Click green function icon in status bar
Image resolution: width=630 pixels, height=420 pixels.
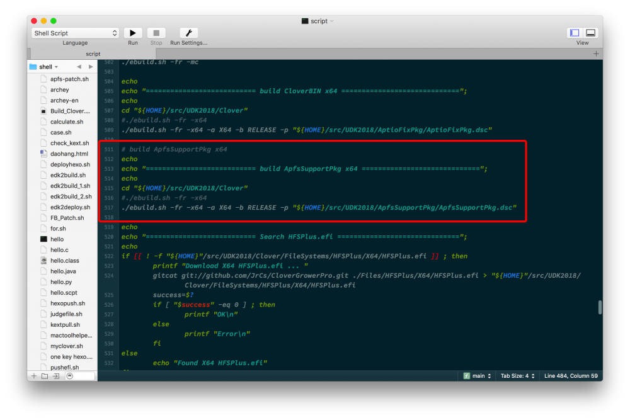pyautogui.click(x=466, y=376)
